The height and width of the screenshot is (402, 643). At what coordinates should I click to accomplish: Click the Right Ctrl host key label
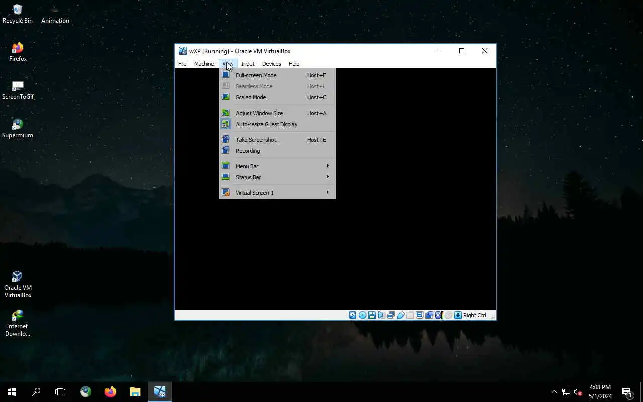475,315
